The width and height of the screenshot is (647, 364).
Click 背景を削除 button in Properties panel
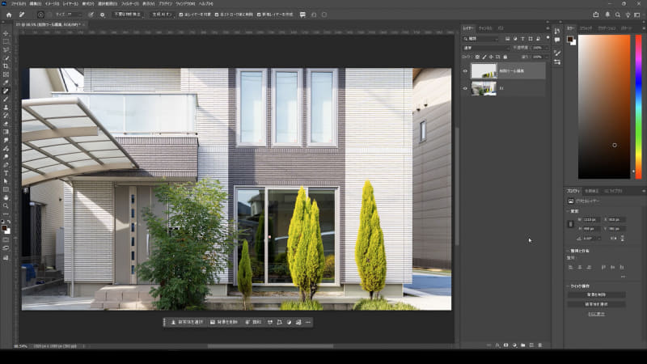click(596, 294)
